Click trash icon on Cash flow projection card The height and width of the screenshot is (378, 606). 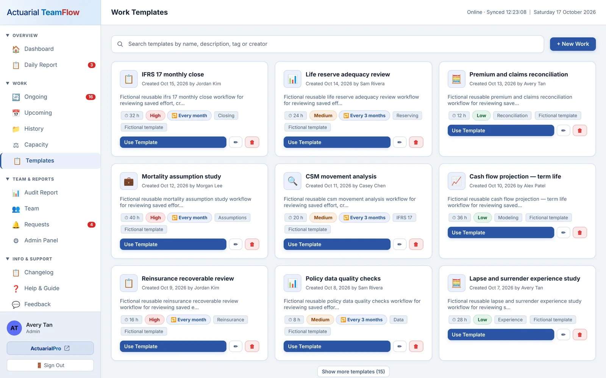pos(579,232)
